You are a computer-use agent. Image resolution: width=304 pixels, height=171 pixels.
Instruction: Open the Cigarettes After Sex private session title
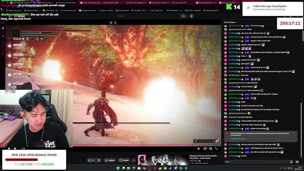coord(203,157)
